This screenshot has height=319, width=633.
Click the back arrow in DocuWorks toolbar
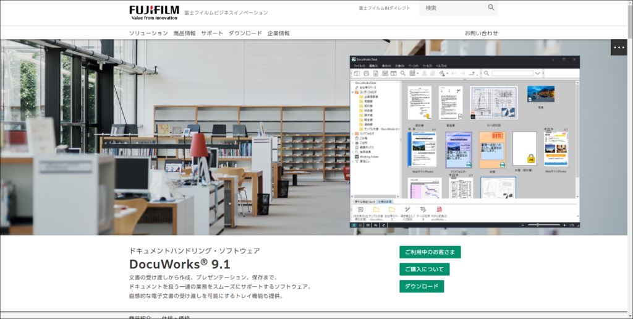[x=454, y=74]
